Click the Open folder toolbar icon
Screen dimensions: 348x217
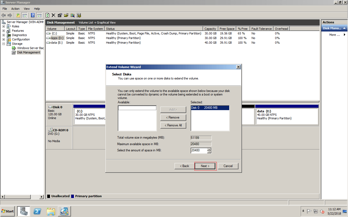(x=66, y=15)
